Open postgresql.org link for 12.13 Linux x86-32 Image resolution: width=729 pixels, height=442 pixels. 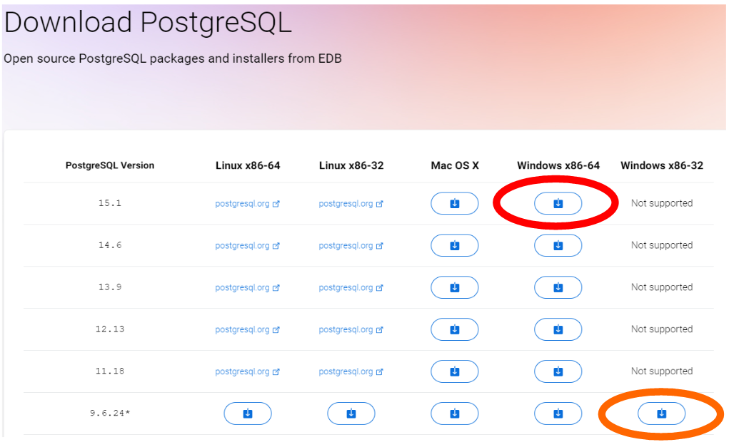click(351, 329)
